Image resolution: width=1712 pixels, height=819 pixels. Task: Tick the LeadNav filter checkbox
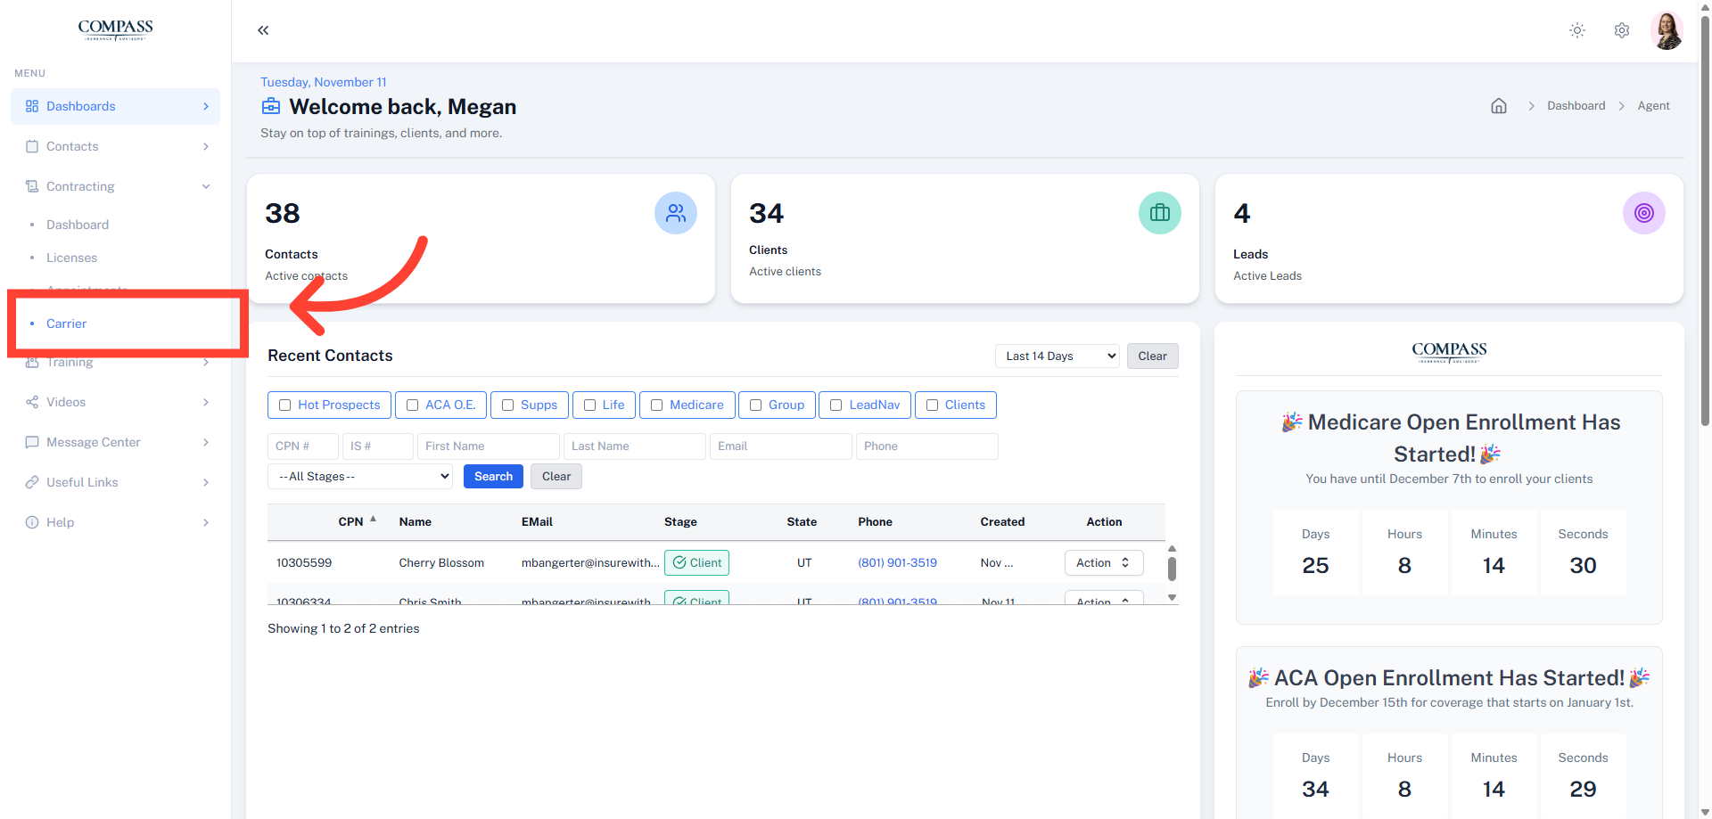[836, 405]
